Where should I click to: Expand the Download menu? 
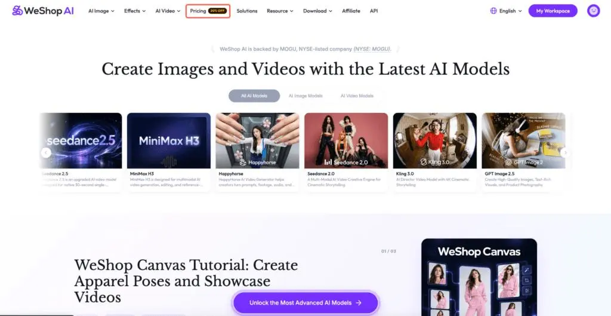click(x=317, y=11)
